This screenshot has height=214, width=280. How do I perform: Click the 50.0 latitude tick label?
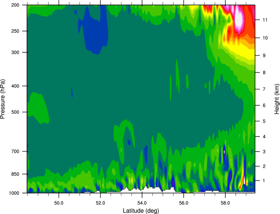click(59, 203)
